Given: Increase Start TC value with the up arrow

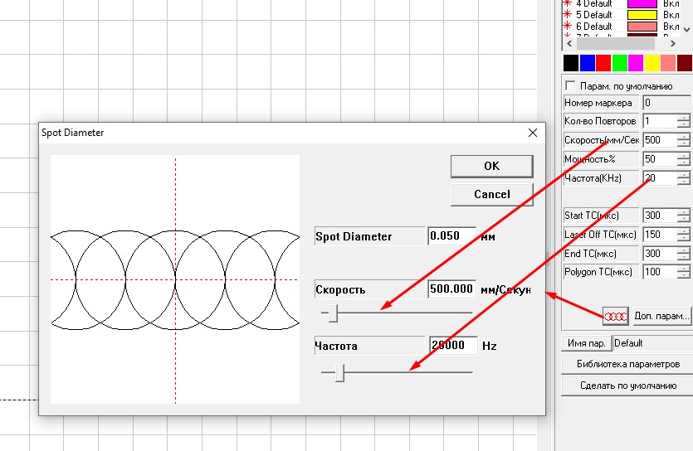Looking at the screenshot, I should [683, 211].
